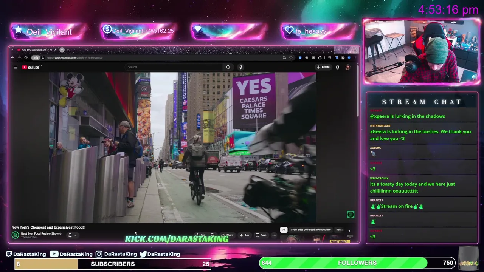
Task: Open Best Ever Food Review Show avatar
Action: (x=15, y=235)
